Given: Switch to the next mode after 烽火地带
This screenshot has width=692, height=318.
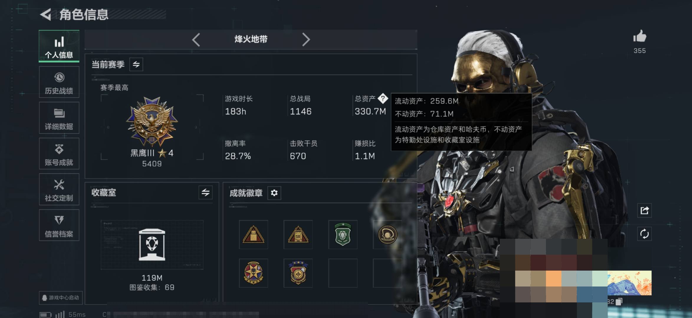Looking at the screenshot, I should coord(306,39).
